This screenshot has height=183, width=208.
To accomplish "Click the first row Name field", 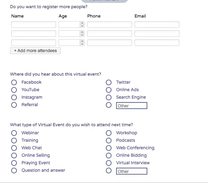I will pyautogui.click(x=34, y=24).
